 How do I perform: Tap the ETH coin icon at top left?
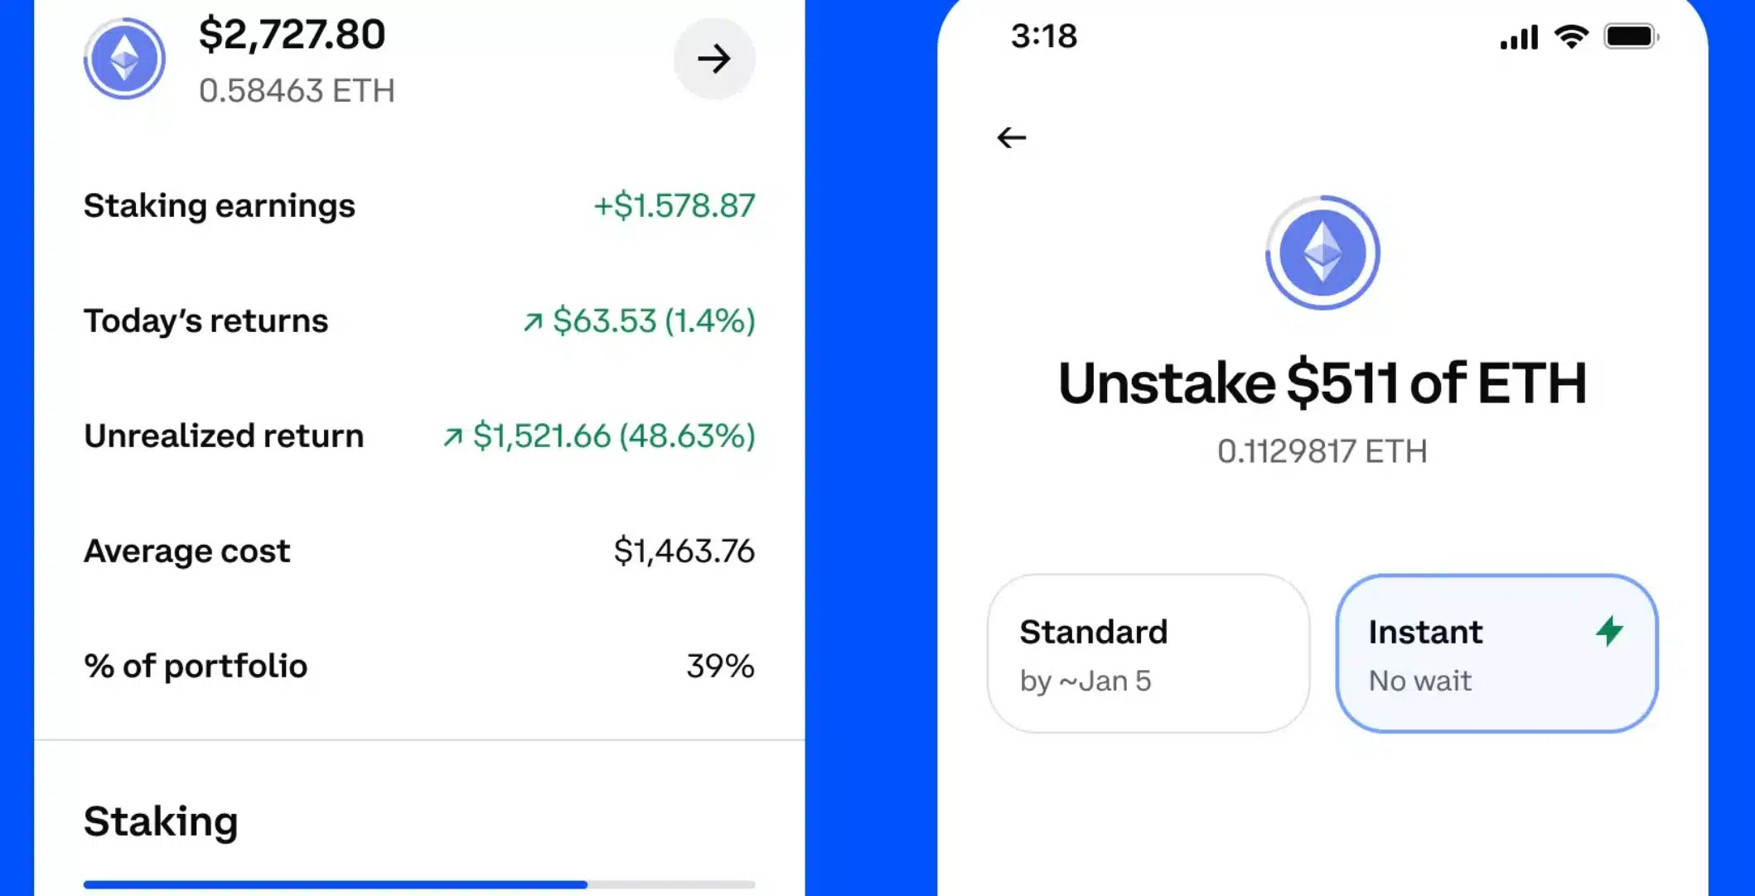[123, 59]
